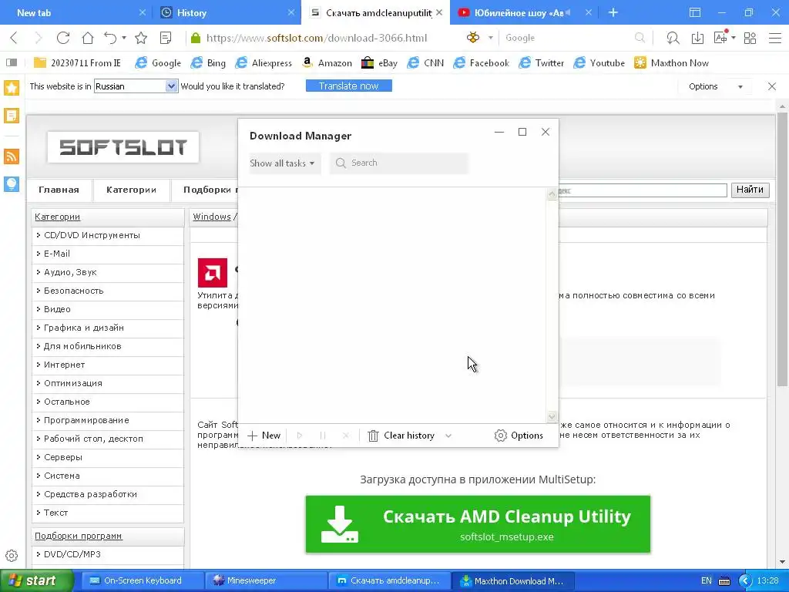Open the home page icon
This screenshot has width=789, height=592.
click(x=88, y=38)
